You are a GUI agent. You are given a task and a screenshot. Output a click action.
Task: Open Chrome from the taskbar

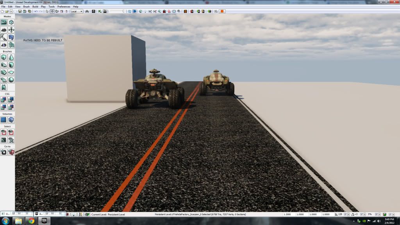(31, 221)
